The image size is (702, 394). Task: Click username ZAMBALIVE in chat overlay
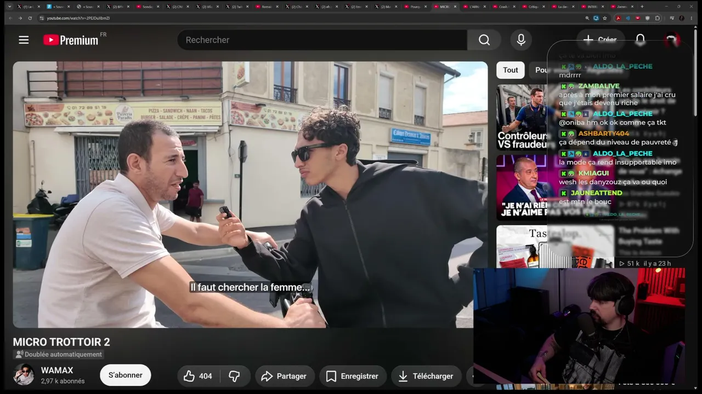(599, 86)
